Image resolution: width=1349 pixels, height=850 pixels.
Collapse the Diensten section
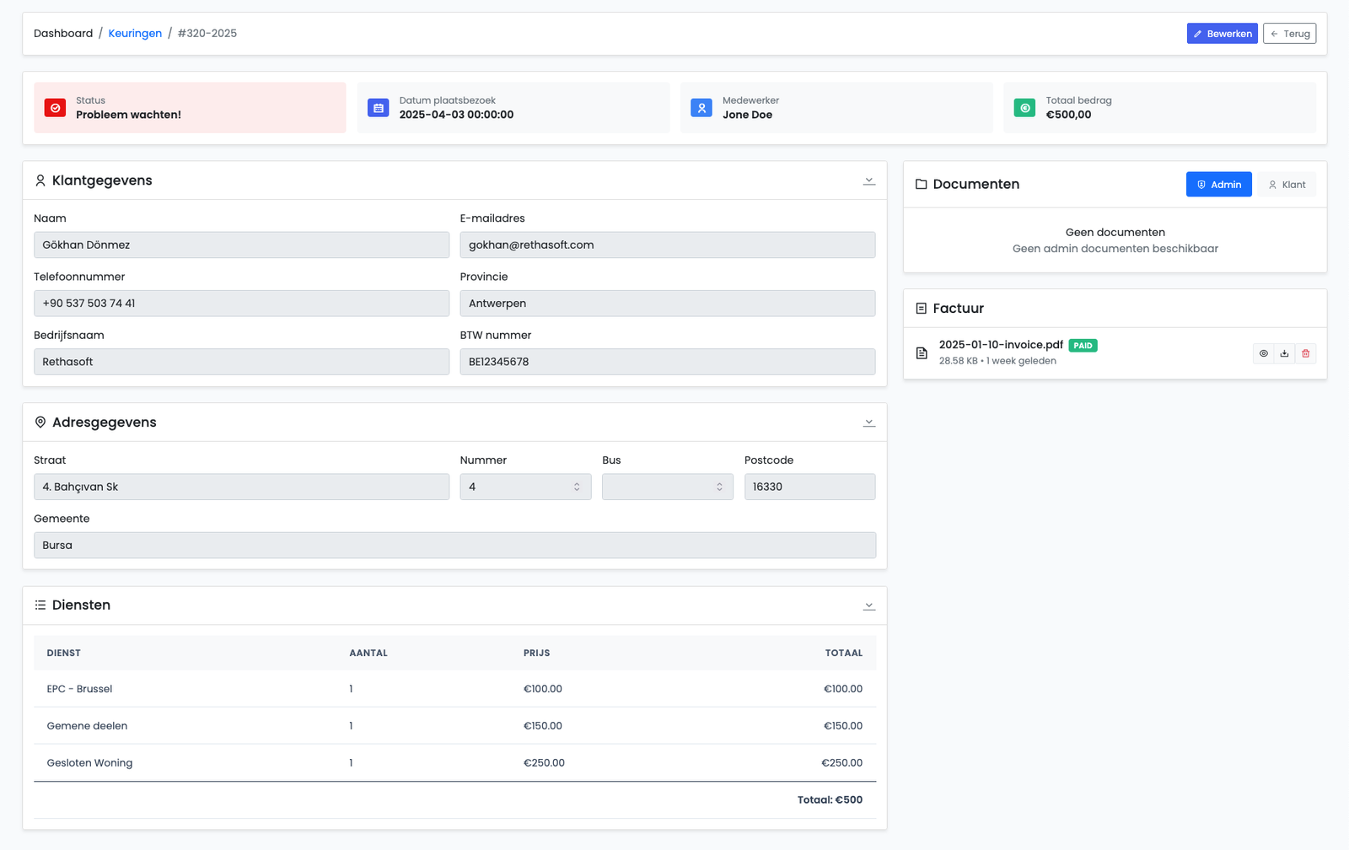(869, 605)
